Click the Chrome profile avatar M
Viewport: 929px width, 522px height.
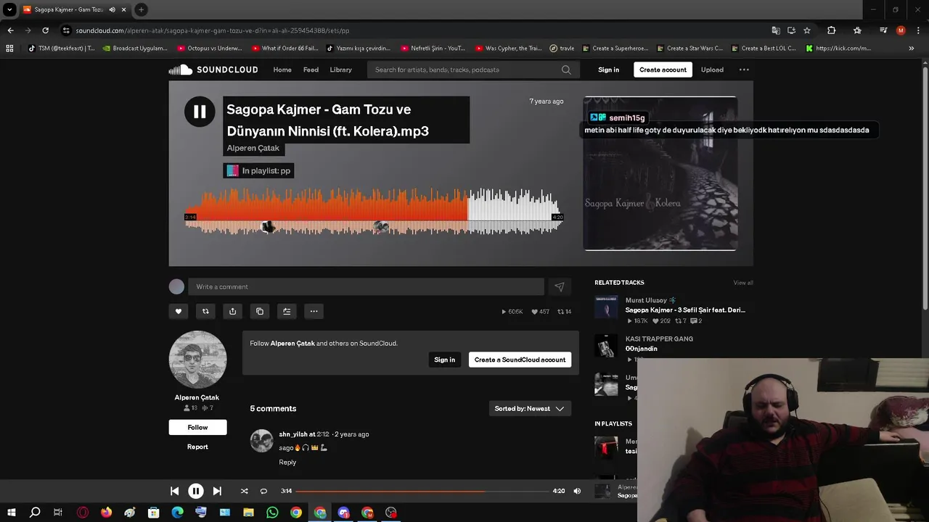[x=901, y=30]
